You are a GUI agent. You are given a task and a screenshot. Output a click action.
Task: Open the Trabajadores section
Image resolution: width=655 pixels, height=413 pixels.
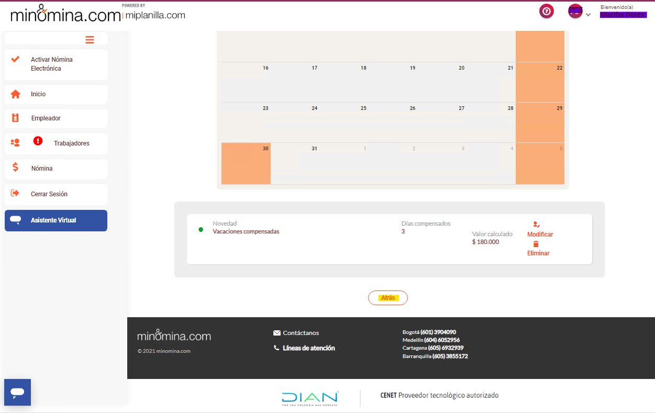(56, 143)
